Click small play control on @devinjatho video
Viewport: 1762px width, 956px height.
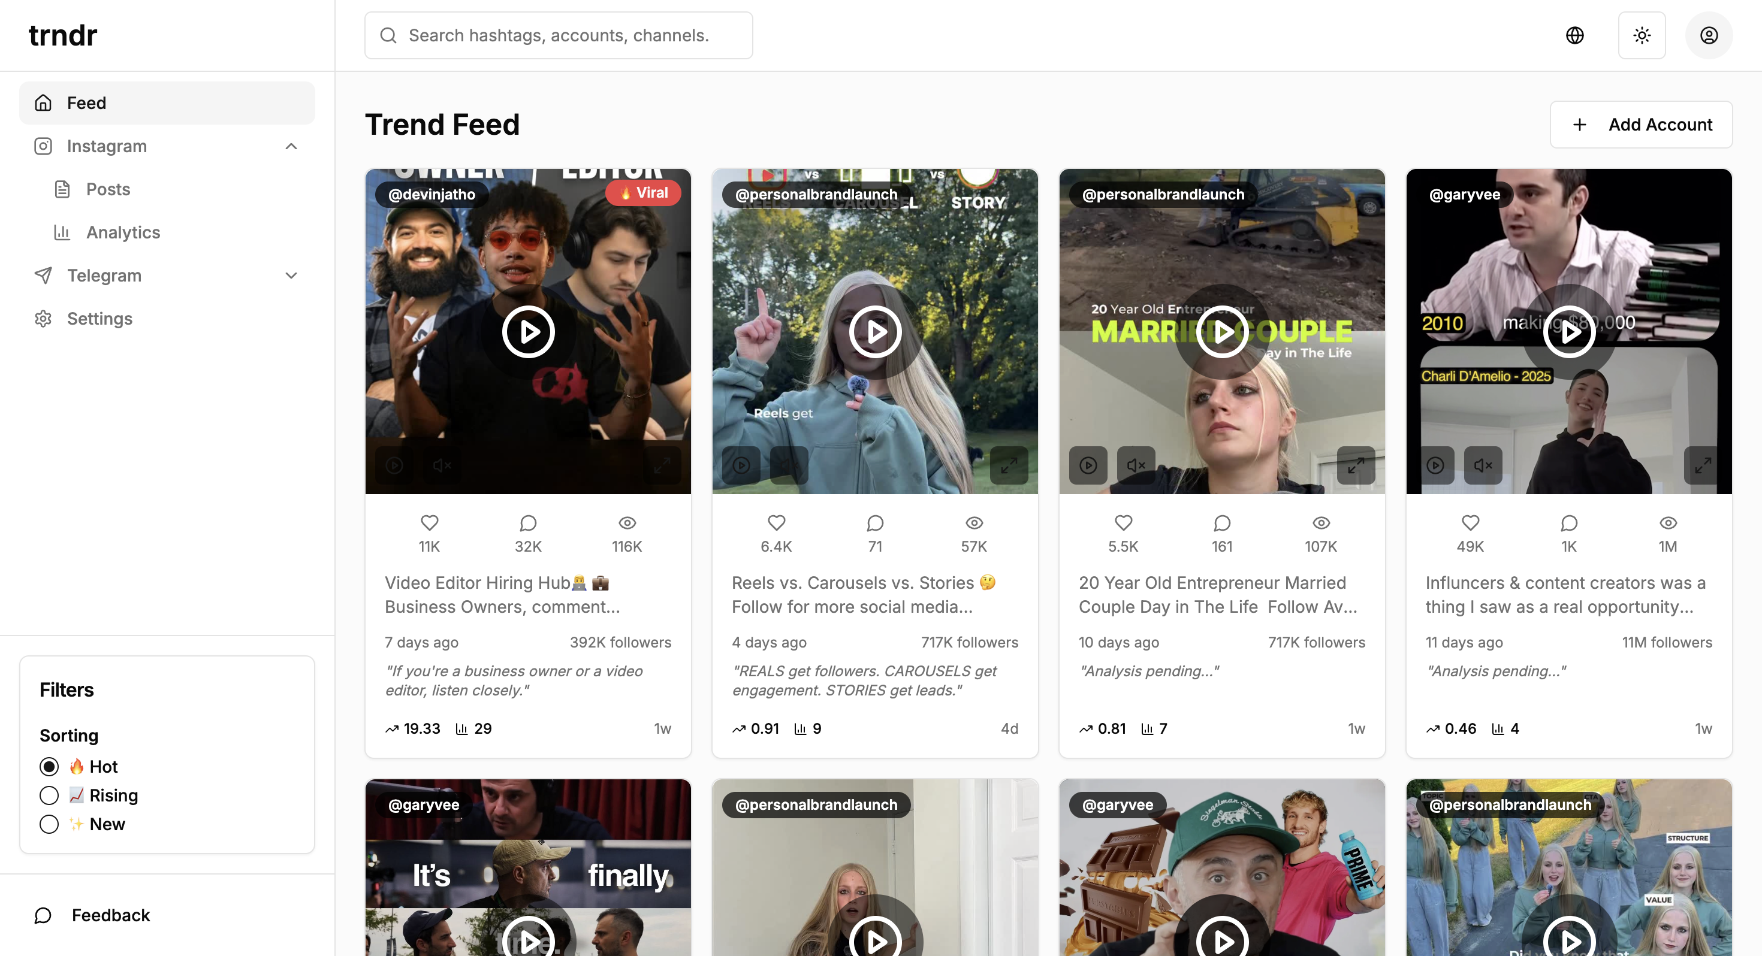click(394, 465)
